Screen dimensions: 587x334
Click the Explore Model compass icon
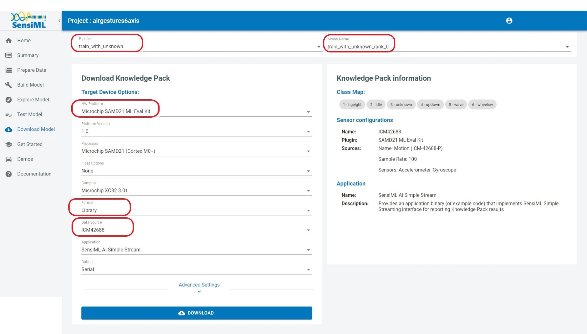tap(9, 100)
